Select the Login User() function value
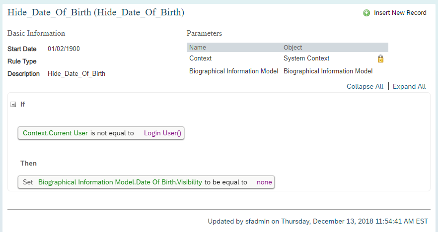The image size is (438, 232). point(162,133)
